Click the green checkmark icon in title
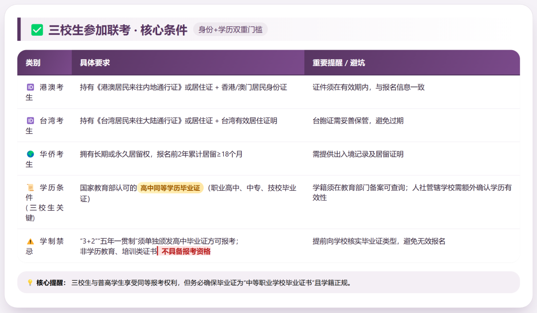537x313 pixels. click(x=37, y=30)
